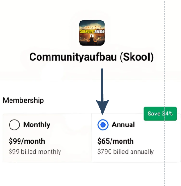
Task: Select the Annual radio button
Action: [x=103, y=124]
